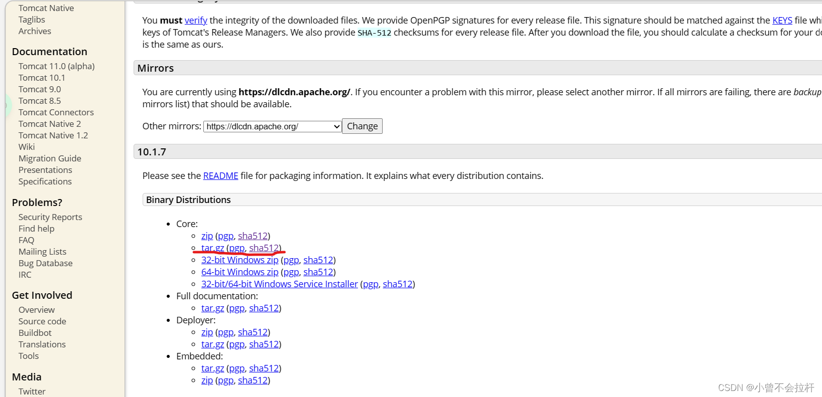The image size is (822, 397).
Task: Download Full documentation tar.gz
Action: click(x=212, y=308)
